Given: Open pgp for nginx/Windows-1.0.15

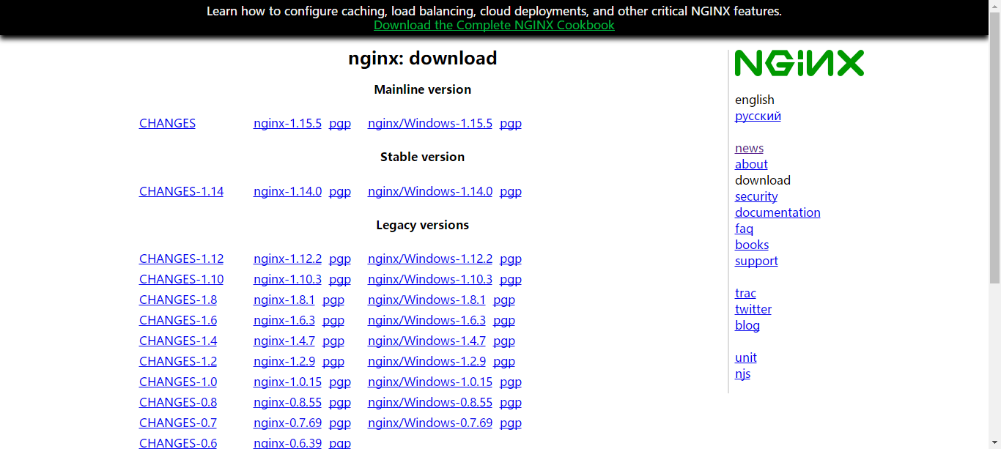Looking at the screenshot, I should [x=511, y=382].
